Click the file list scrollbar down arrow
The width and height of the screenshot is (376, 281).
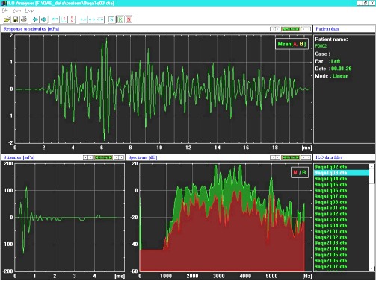pyautogui.click(x=372, y=268)
